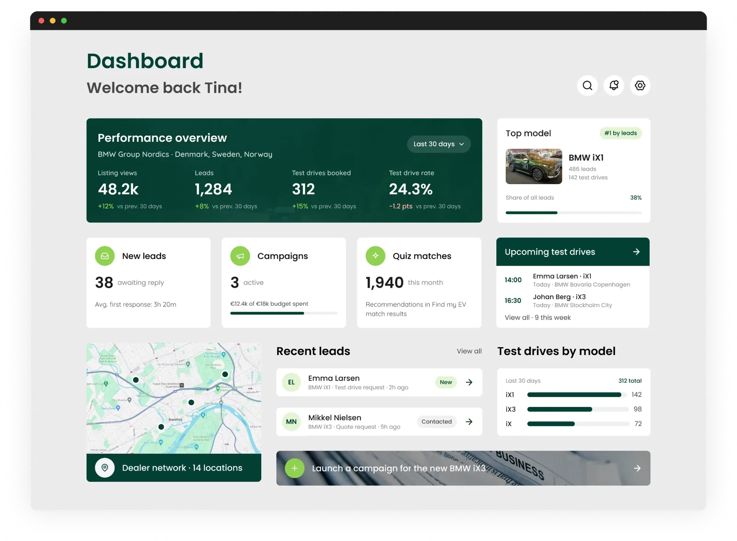The width and height of the screenshot is (737, 541).
Task: Click the New leads inbox icon
Action: [105, 256]
